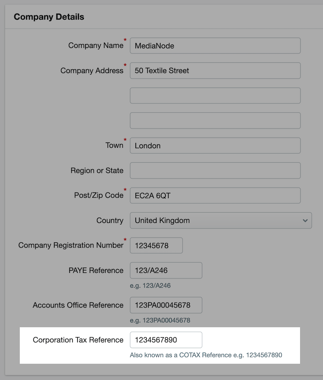Select the Accounts Office Reference field
This screenshot has height=380, width=323.
click(x=166, y=305)
